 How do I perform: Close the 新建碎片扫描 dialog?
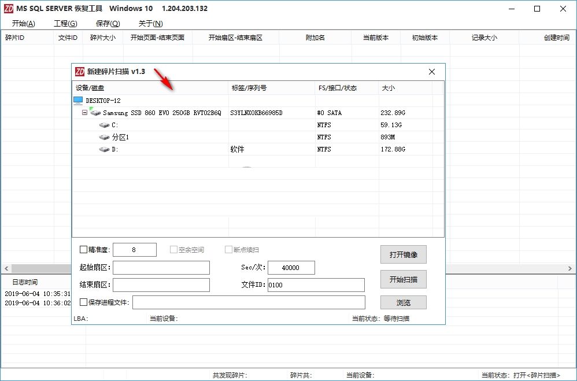pos(432,72)
